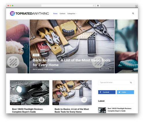
Task: Open the tools article card image
Action: pos(72,93)
